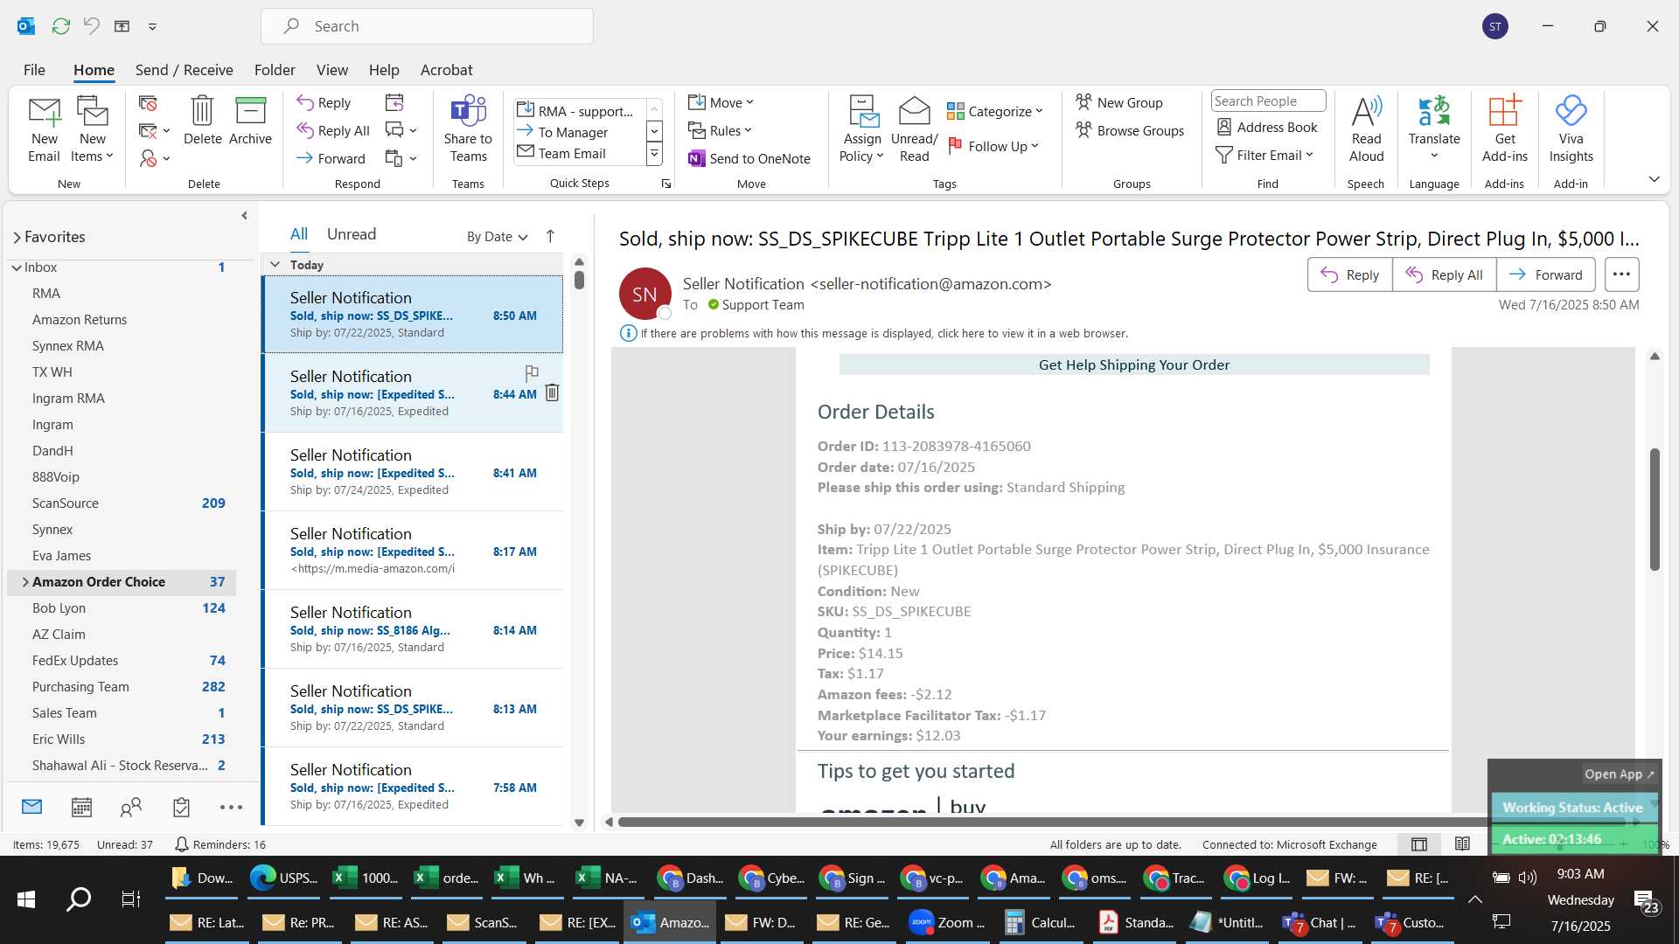Open People view icon

(131, 807)
